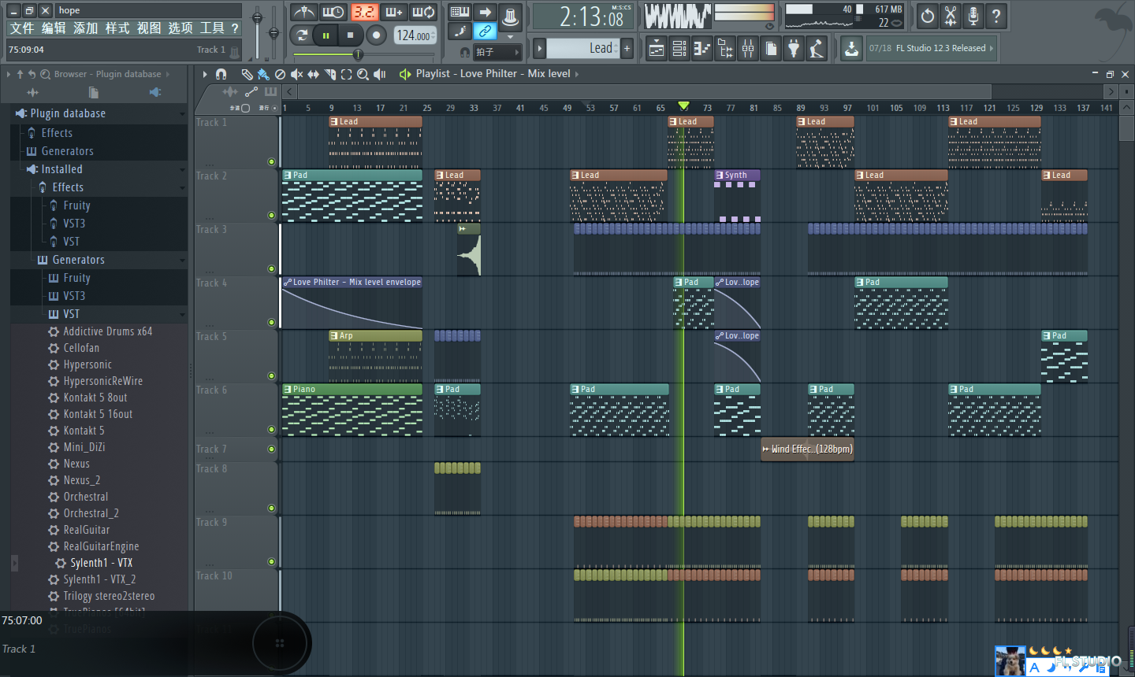Open FL Studio 12.3 Released news item
Screen dimensions: 1135x677
(x=931, y=48)
